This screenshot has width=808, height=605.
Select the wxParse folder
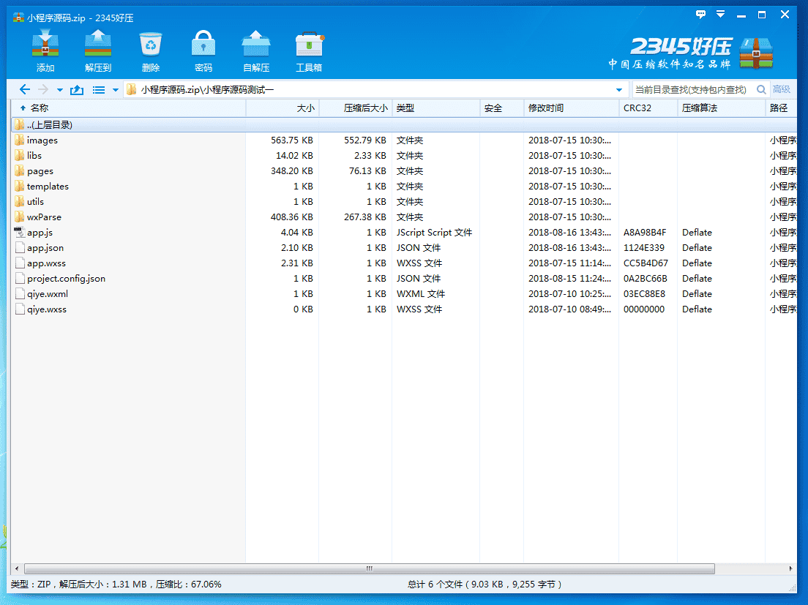coord(44,217)
